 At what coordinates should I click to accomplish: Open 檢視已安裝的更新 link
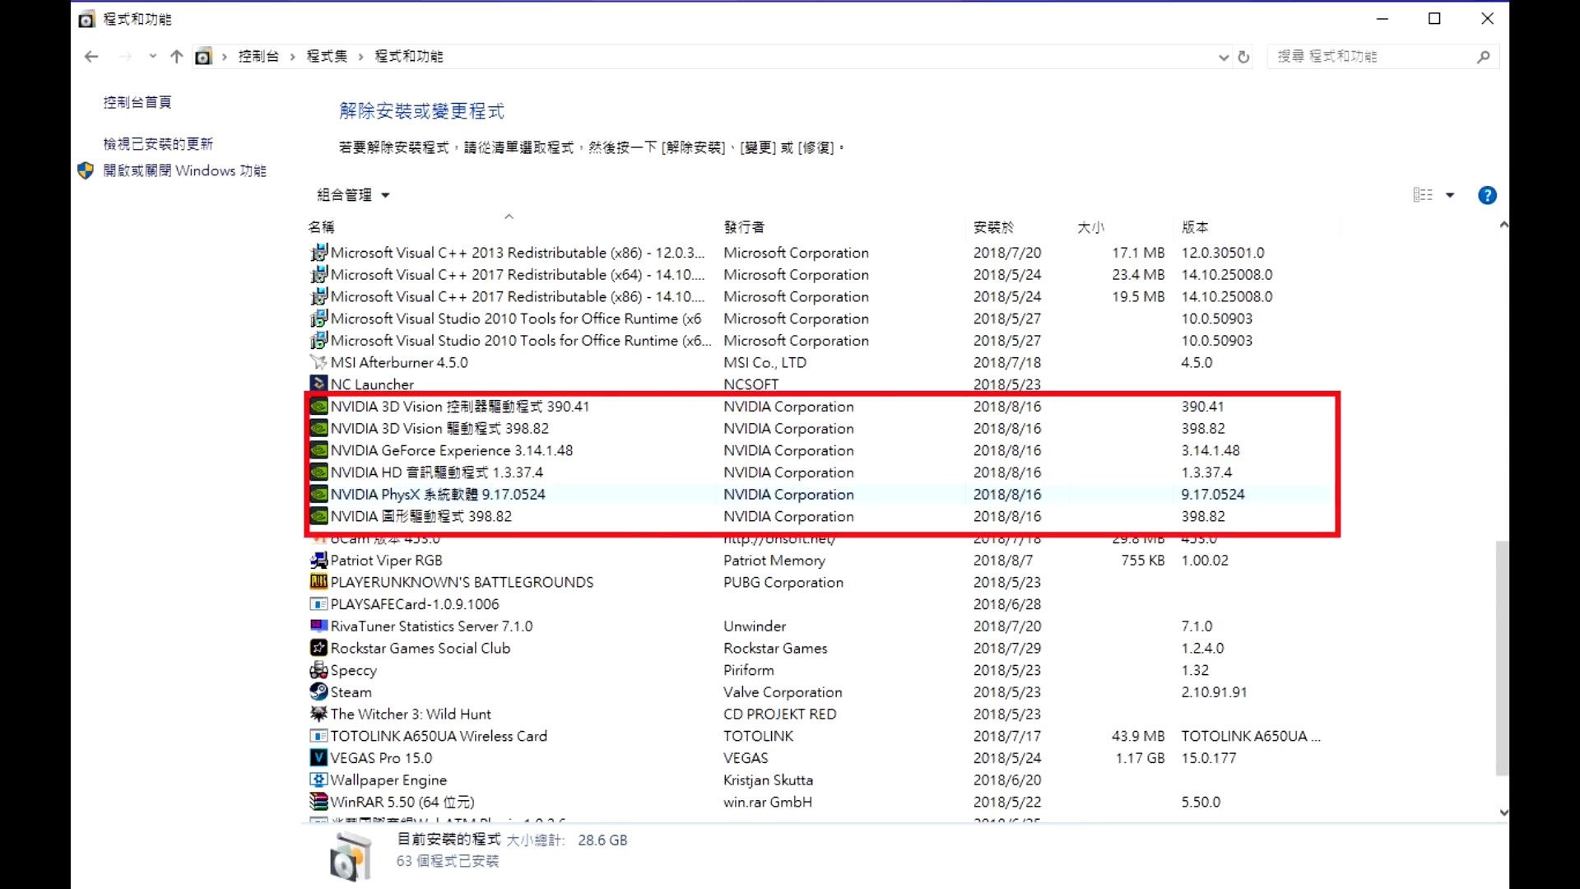point(159,142)
